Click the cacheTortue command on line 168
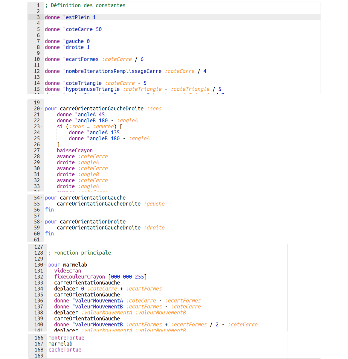This screenshot has width=348, height=359. (65, 350)
